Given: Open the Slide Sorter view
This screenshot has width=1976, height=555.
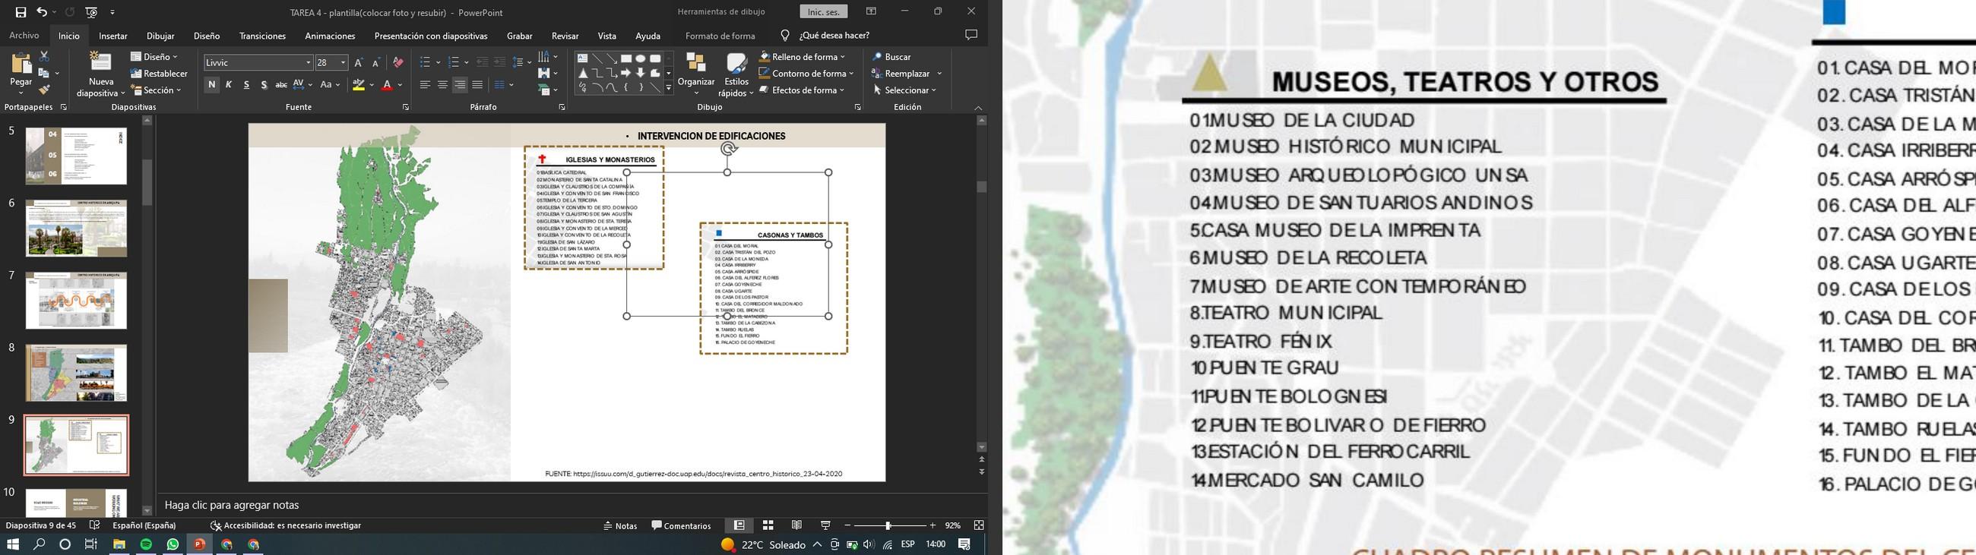Looking at the screenshot, I should click(x=768, y=525).
